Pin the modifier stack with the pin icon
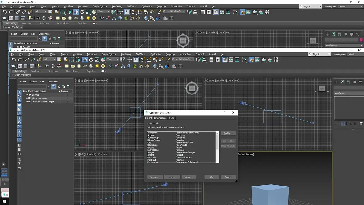364x205 pixels. tap(337, 124)
